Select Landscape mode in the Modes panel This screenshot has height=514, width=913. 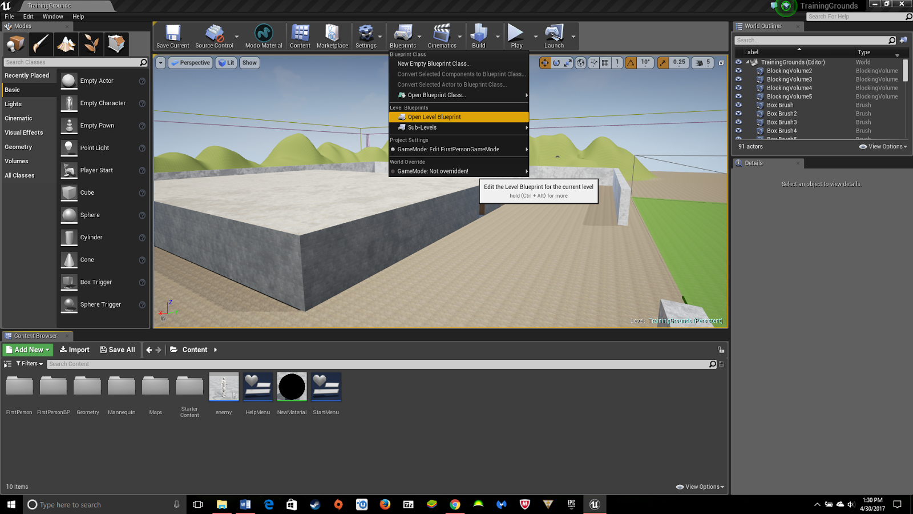pyautogui.click(x=66, y=43)
